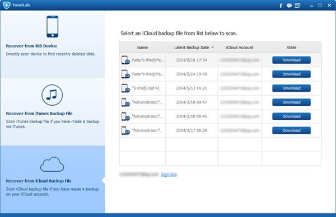The image size is (336, 217).
Task: Open the Facebook icon in title bar
Action: pyautogui.click(x=281, y=6)
